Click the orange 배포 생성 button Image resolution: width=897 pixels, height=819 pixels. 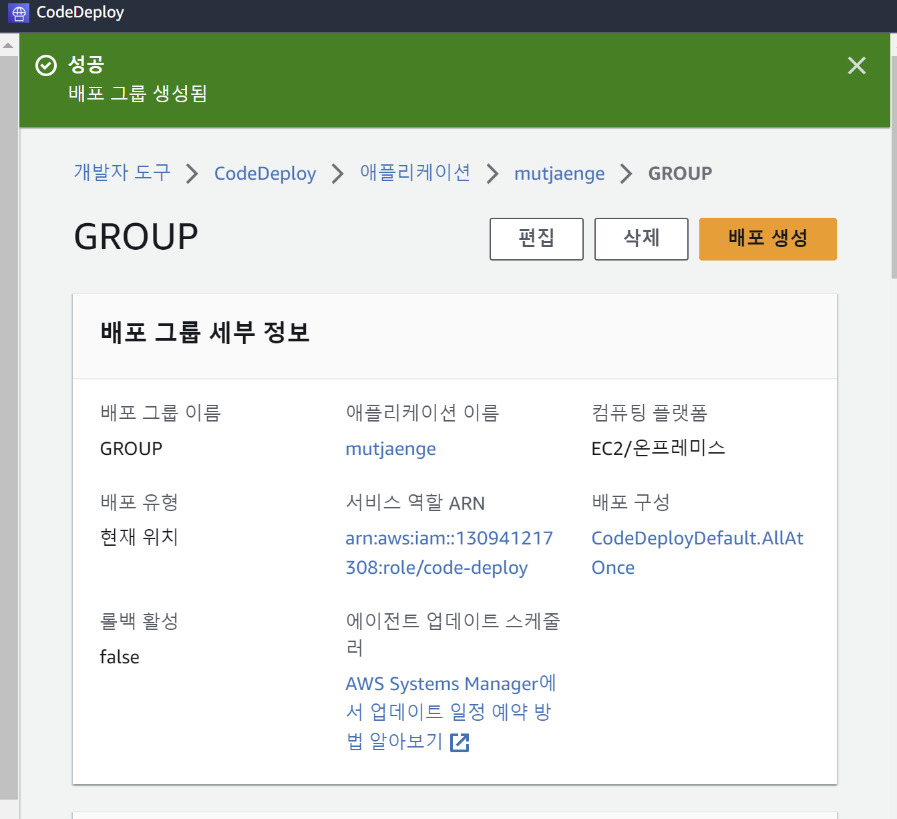click(x=767, y=238)
